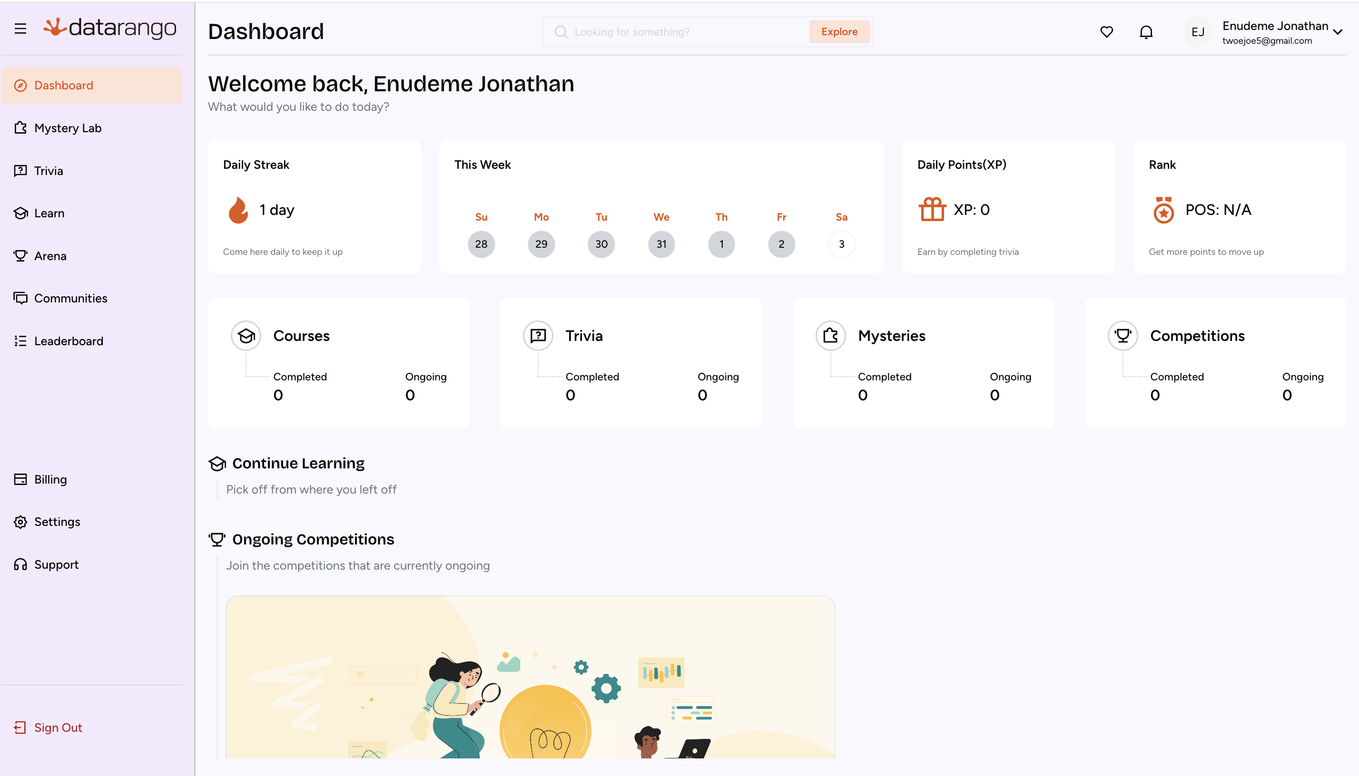The height and width of the screenshot is (776, 1359).
Task: Go to Leaderboard in sidebar
Action: coord(68,341)
